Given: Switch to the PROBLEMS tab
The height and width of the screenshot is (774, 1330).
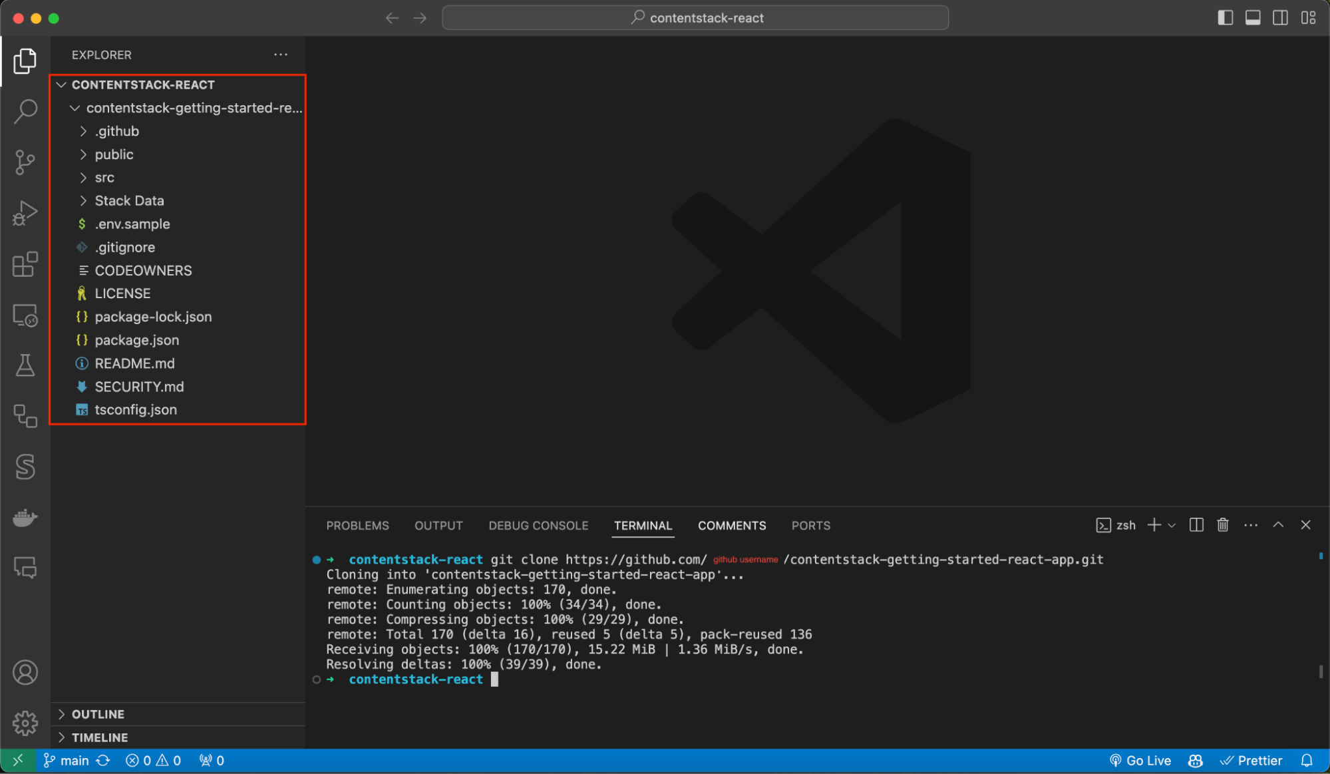Looking at the screenshot, I should pyautogui.click(x=359, y=525).
